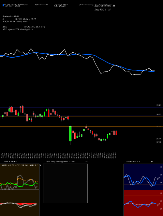Open the blue Stochastics chart panel
The image size is (163, 216).
point(143,177)
